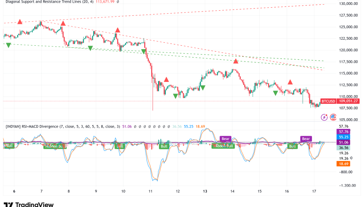Click the red triangle between dates 11 and 12
364x207 pixels.
pyautogui.click(x=166, y=79)
